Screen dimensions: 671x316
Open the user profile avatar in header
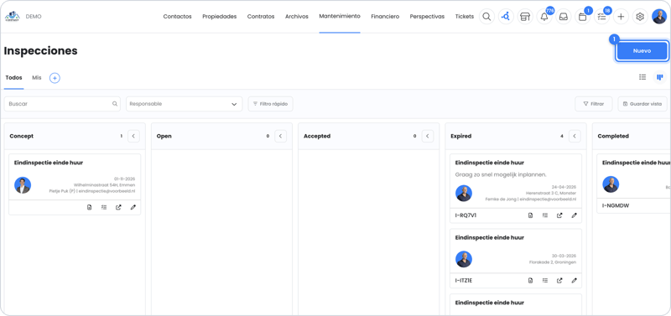659,17
